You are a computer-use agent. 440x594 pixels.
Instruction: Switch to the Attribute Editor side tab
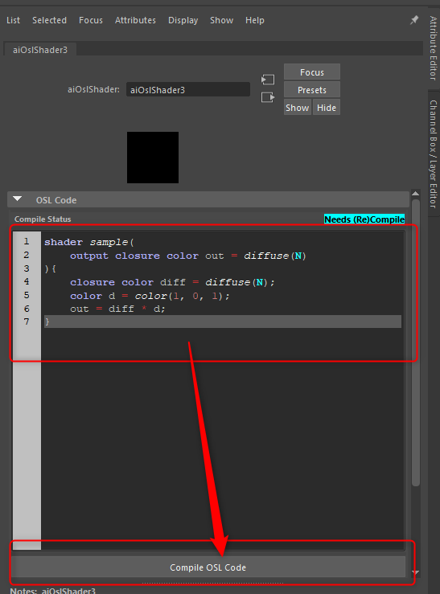pyautogui.click(x=434, y=48)
